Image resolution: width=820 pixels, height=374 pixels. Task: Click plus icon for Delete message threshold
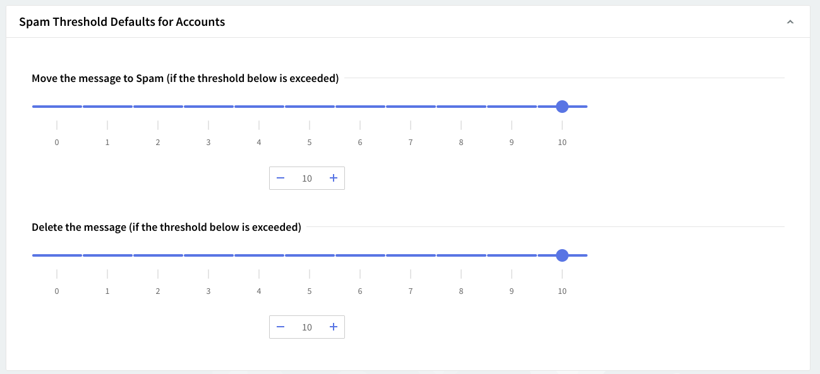(x=334, y=327)
